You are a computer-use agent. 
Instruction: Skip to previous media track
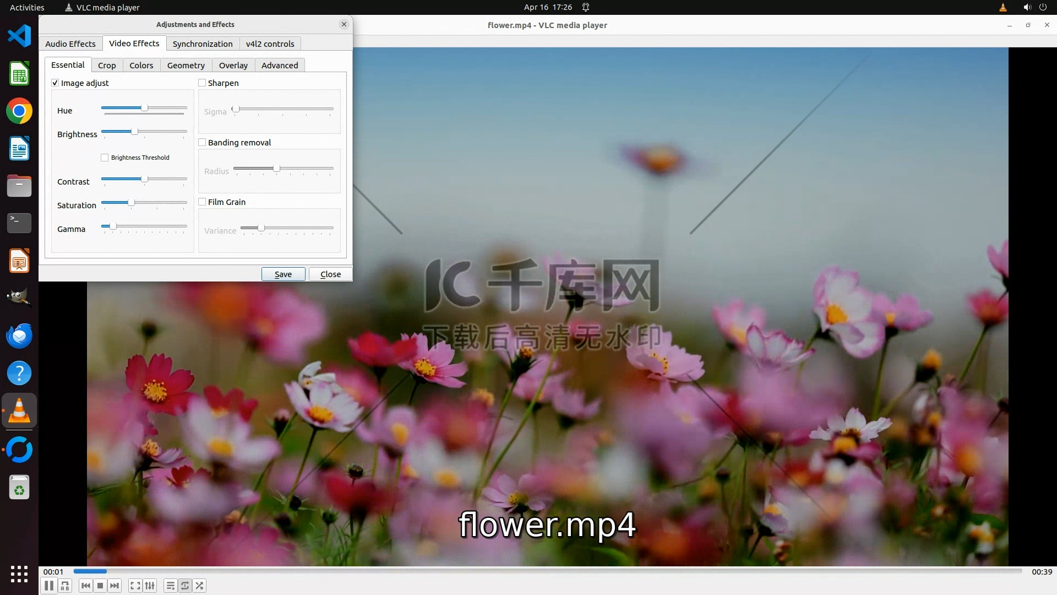click(85, 586)
